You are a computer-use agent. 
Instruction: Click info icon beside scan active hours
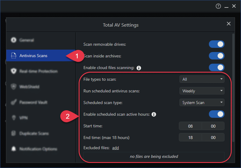(x=154, y=114)
